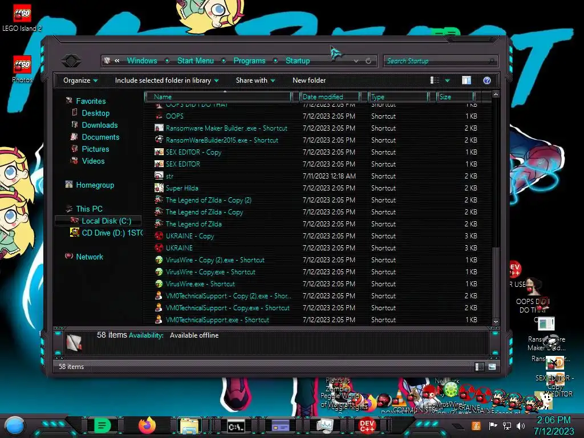Click VirusWire - Copy (2).exe icon
The width and height of the screenshot is (584, 438).
159,260
